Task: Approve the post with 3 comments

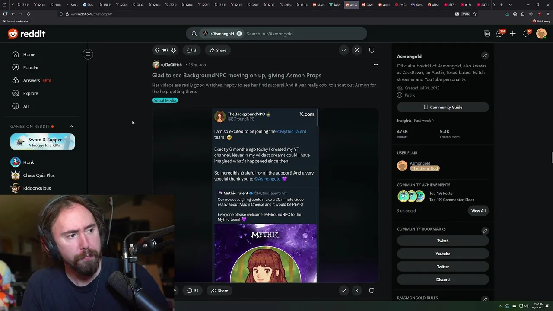Action: 344,50
